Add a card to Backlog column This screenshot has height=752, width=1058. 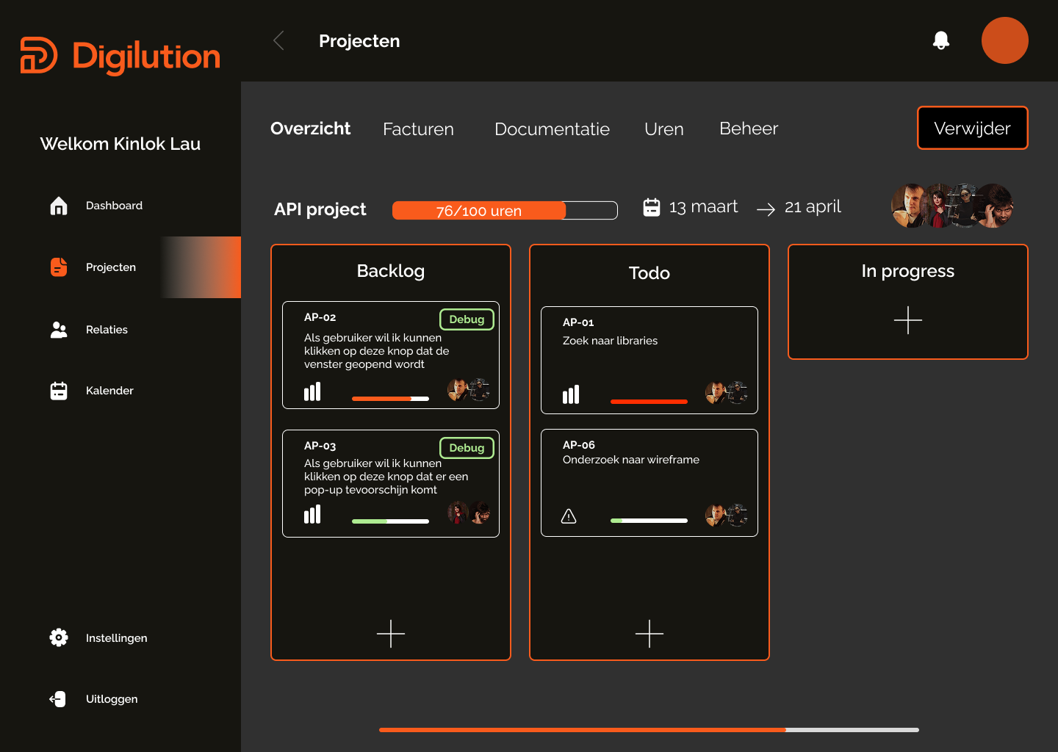[391, 634]
